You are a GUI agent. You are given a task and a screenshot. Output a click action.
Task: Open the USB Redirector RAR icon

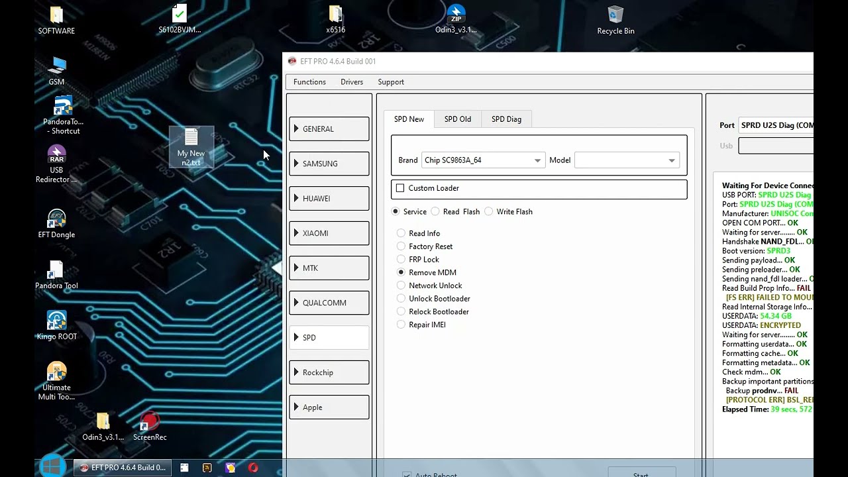point(56,164)
